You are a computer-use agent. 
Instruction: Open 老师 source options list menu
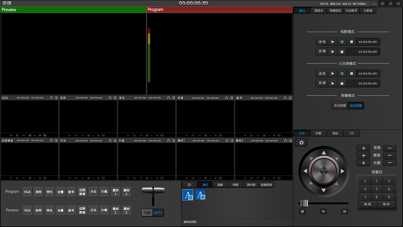pyautogui.click(x=115, y=98)
